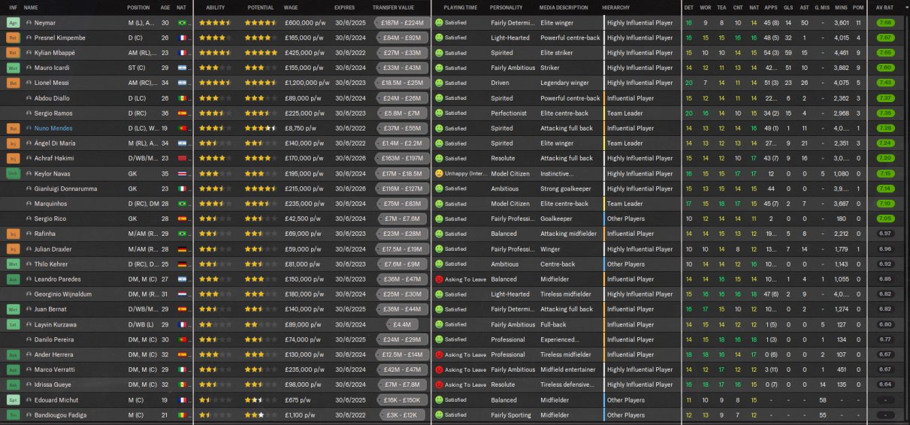
Task: Click the Inj badge next to Rafinha
Action: point(13,234)
